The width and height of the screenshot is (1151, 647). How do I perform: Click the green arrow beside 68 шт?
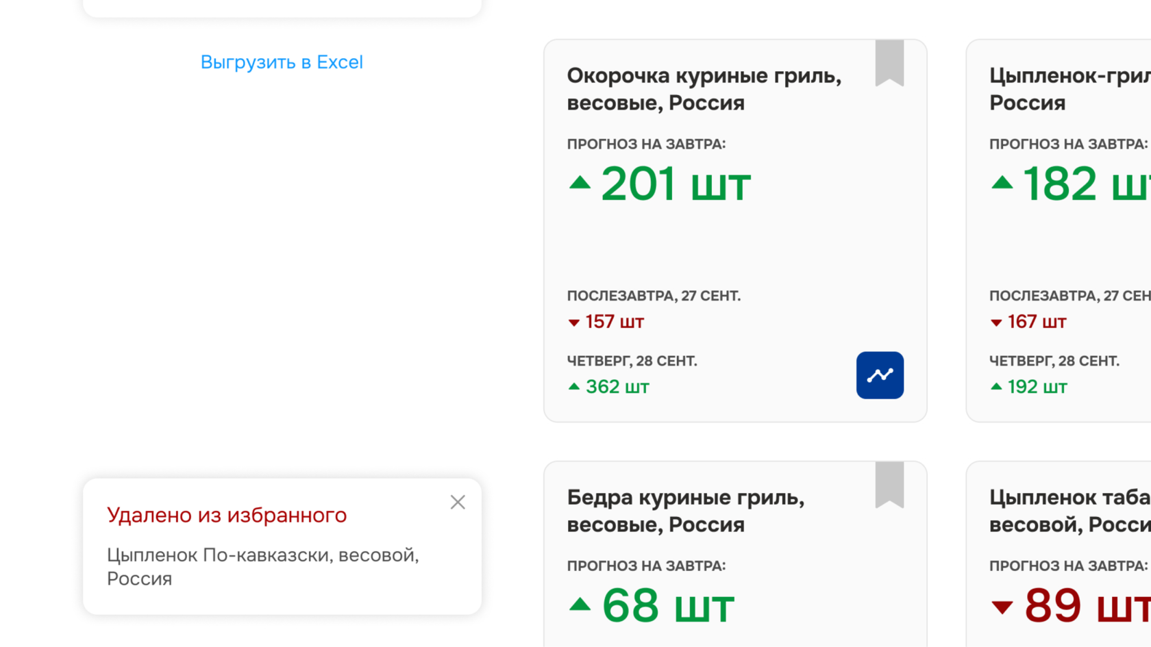pos(580,605)
